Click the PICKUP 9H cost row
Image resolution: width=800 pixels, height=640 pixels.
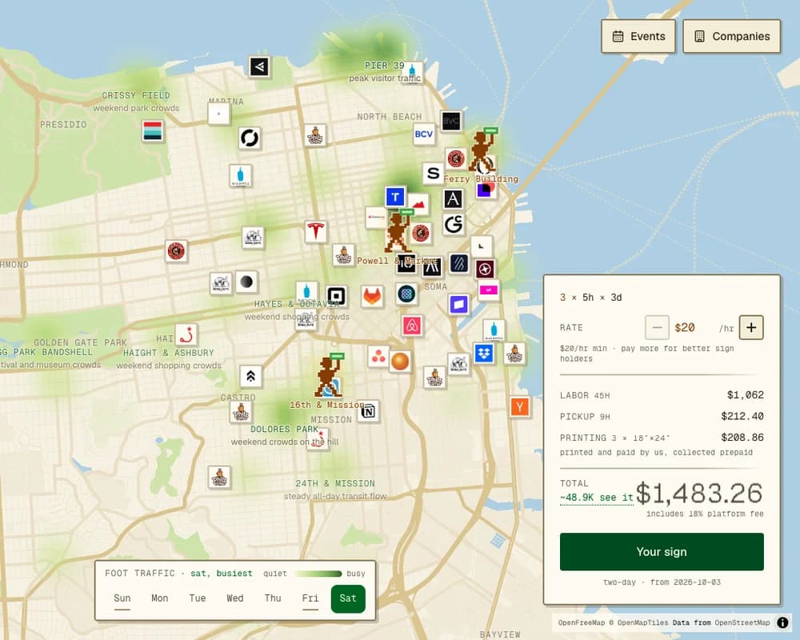[662, 417]
